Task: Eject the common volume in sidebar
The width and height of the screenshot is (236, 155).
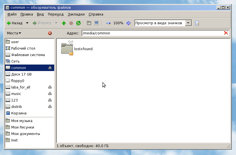Action: tap(50, 68)
